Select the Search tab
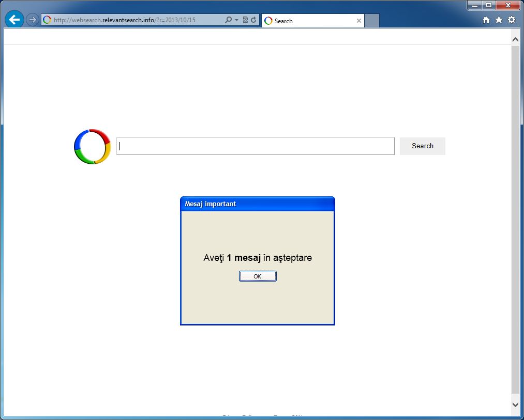The height and width of the screenshot is (420, 524). tap(313, 21)
